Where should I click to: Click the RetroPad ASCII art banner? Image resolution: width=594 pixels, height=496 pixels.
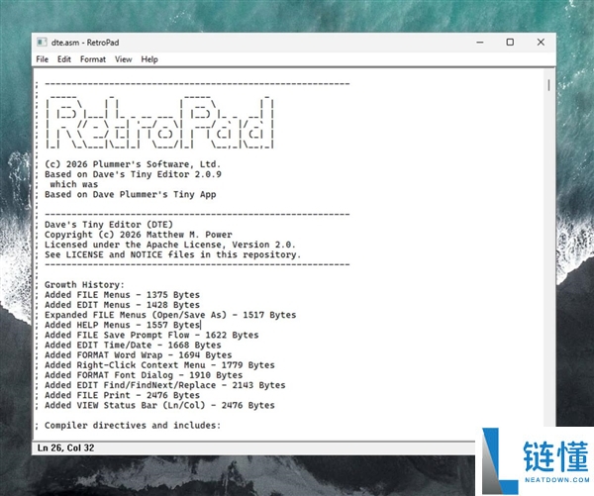[159, 123]
